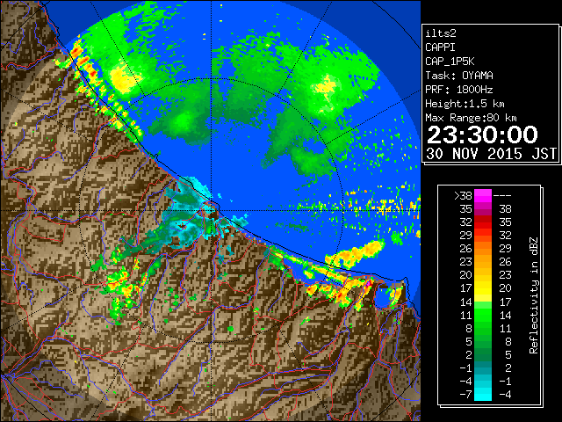Viewport: 562px width, 422px height.
Task: Click the --- legend label
Action: tap(502, 195)
